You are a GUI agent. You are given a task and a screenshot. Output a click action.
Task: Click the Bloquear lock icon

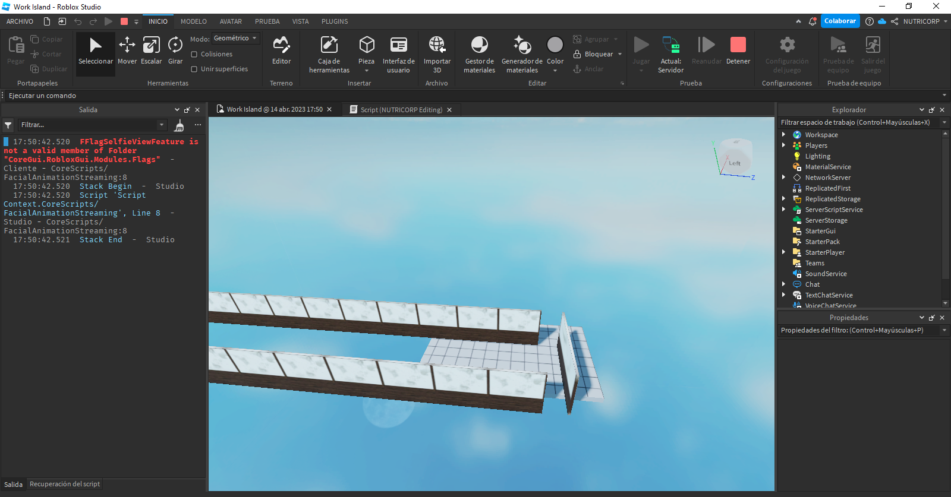(577, 54)
